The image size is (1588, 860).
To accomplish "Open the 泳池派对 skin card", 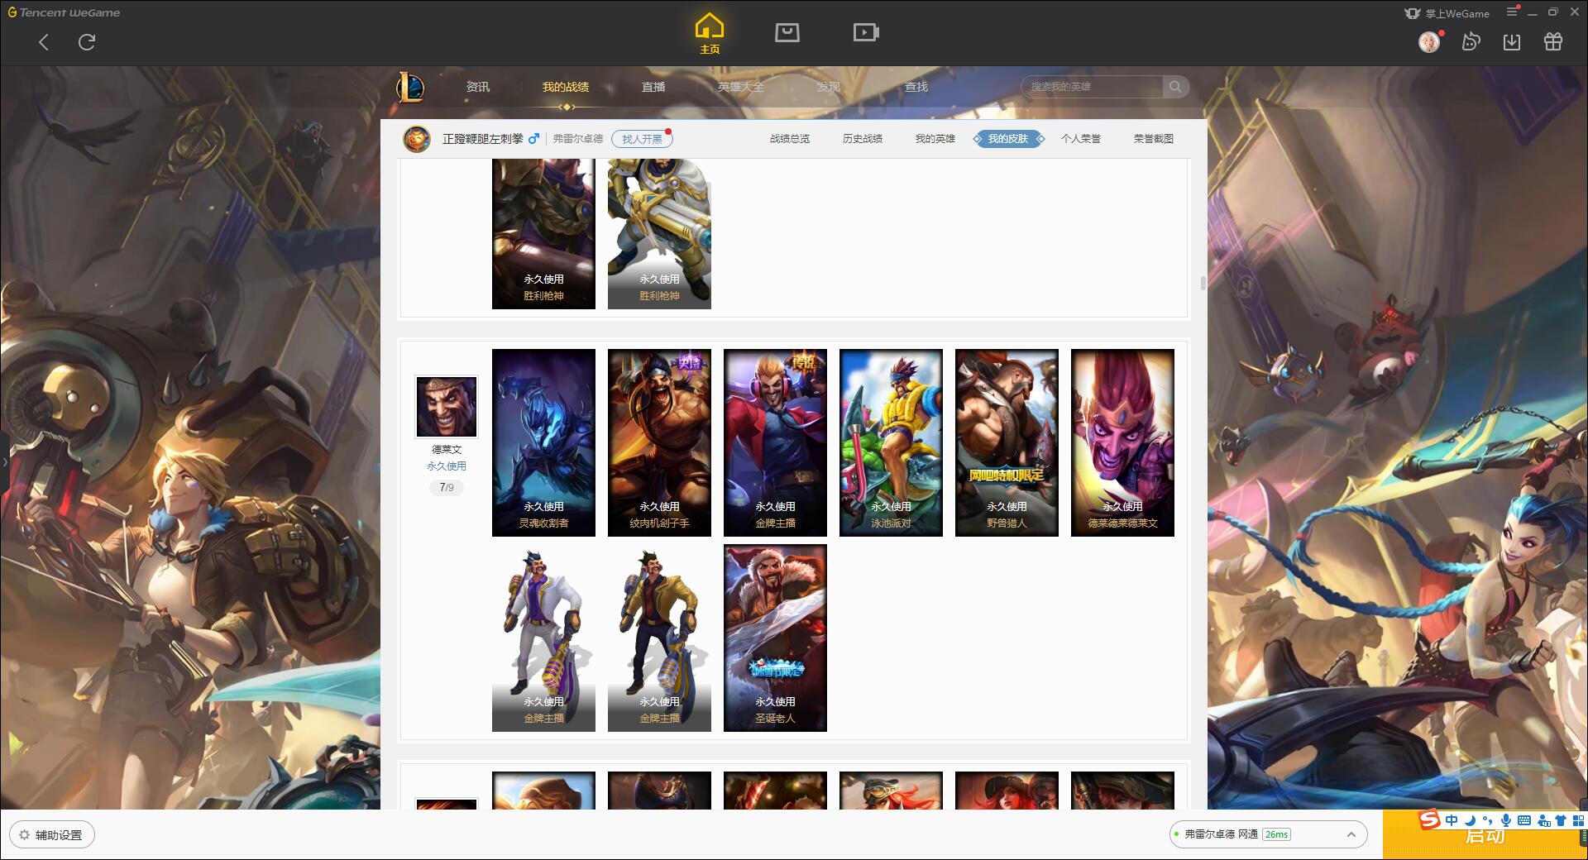I will coord(891,442).
